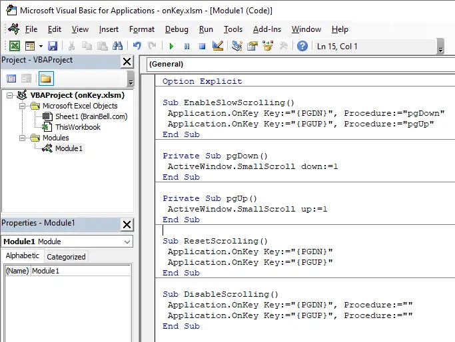Viewport: 455px width, 342px height.
Task: Close the Project - VBAProject panel
Action: [x=127, y=62]
